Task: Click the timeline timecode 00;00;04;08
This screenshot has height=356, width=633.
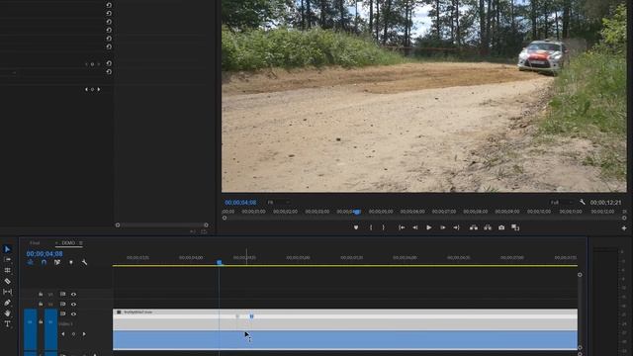Action: [x=45, y=254]
